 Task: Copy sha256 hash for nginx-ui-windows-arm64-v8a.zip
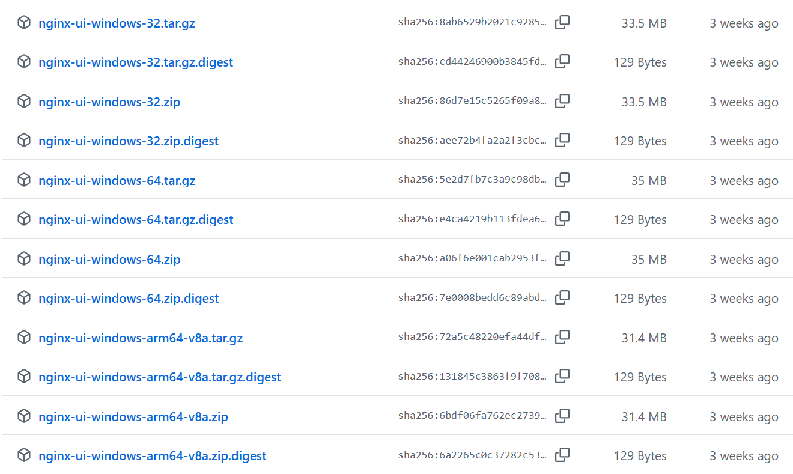[x=562, y=416]
